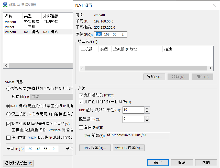The height and width of the screenshot is (168, 220).
Task: Click the 主机端口 column header
Action: pos(89,49)
